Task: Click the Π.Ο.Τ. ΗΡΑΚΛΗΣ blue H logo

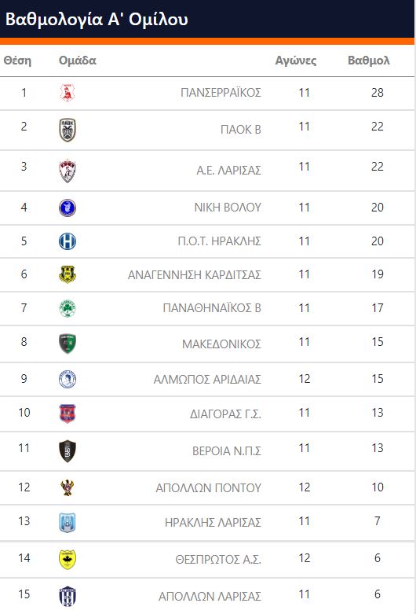Action: [x=68, y=241]
